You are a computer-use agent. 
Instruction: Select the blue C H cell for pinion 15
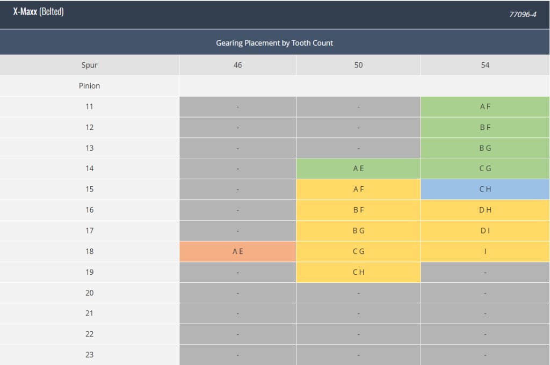click(485, 189)
